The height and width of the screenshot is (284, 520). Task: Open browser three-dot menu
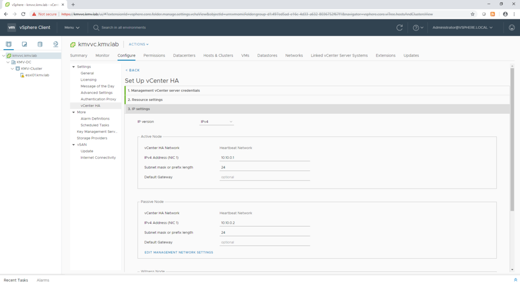tap(514, 14)
